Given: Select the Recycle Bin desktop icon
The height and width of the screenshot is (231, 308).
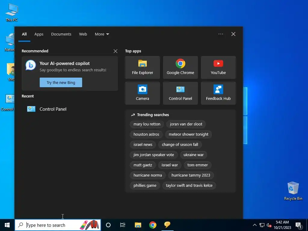Looking at the screenshot, I should pos(293,191).
